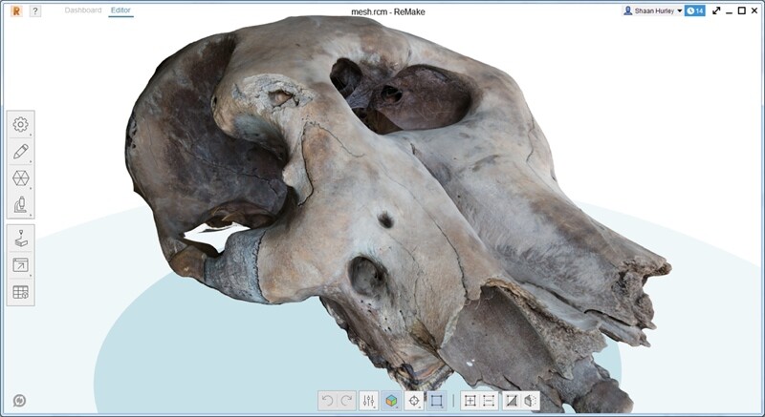Switch to the Editor tab
Viewport: 765px width, 417px height.
(120, 10)
